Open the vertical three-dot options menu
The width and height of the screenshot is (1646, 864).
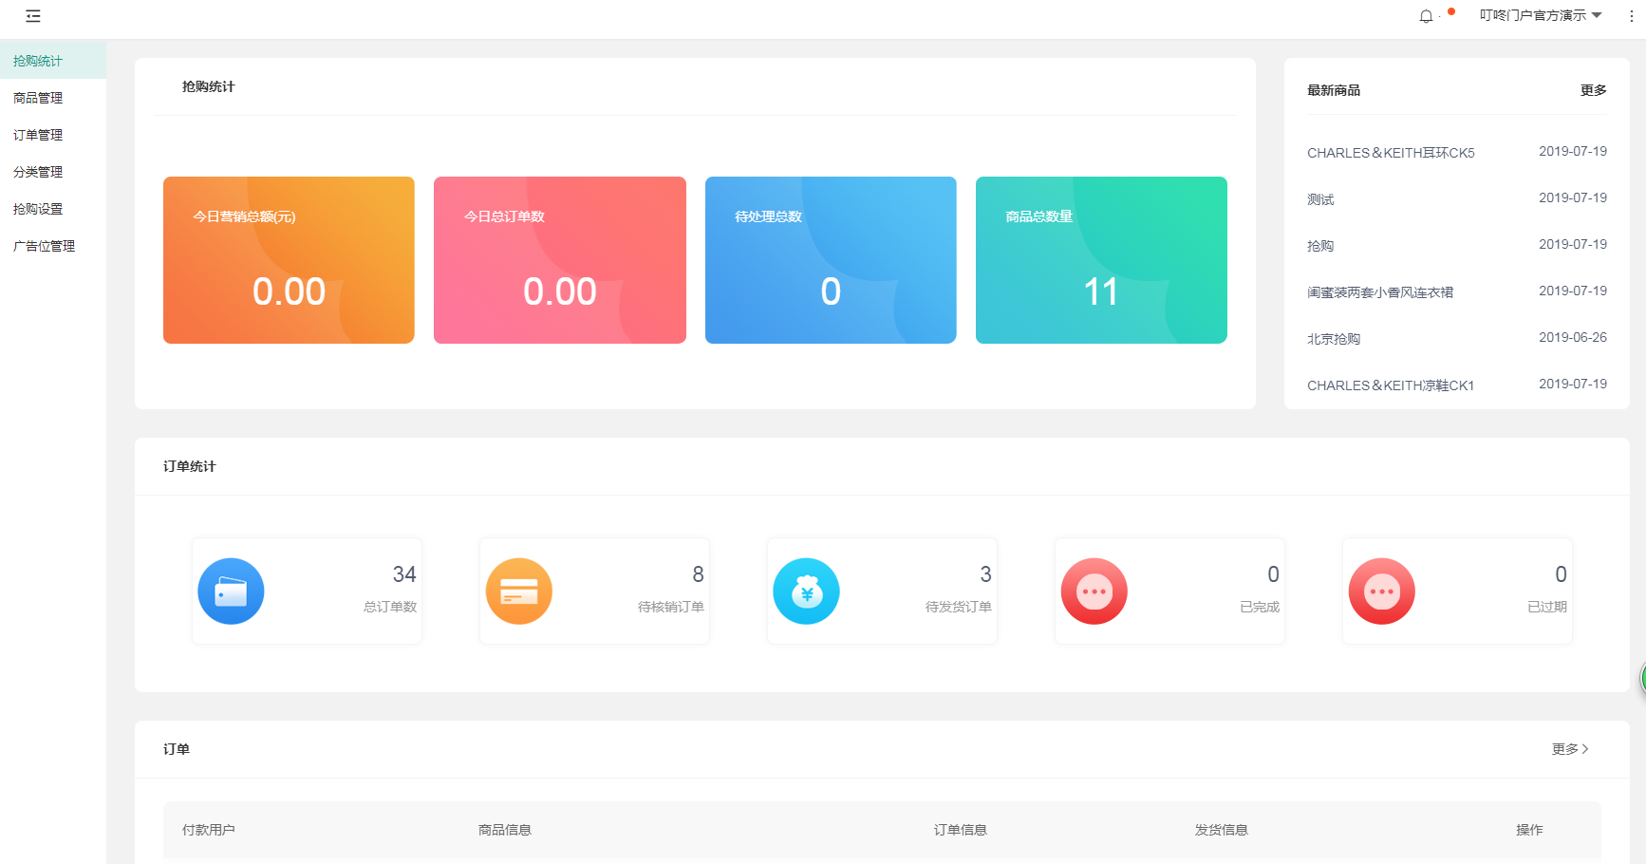[x=1632, y=16]
